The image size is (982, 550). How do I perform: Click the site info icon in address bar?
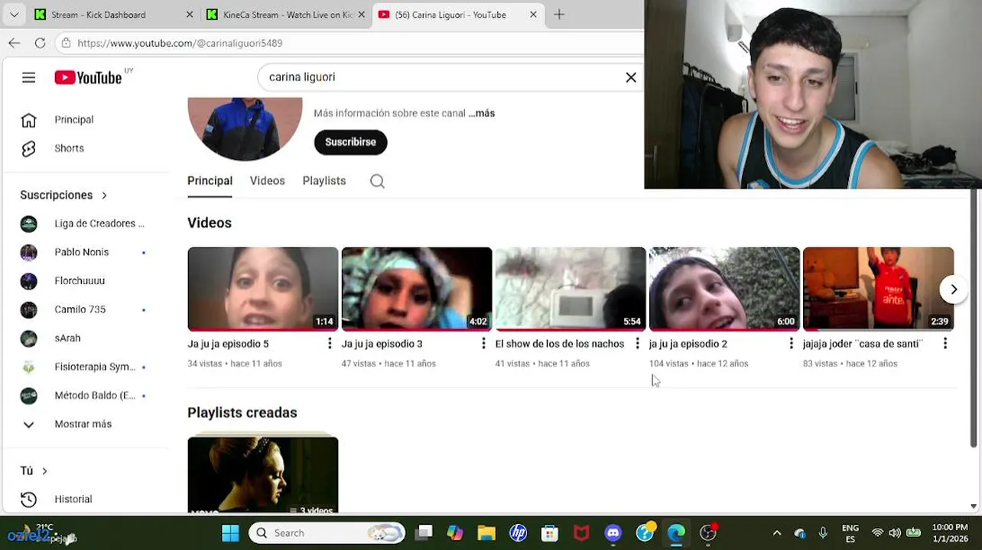(x=67, y=44)
